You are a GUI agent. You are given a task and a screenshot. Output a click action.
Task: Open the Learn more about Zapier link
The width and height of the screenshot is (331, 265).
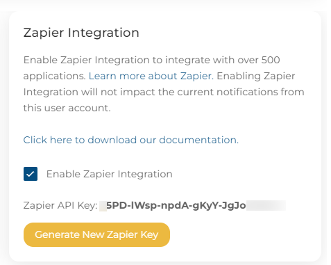click(x=151, y=76)
